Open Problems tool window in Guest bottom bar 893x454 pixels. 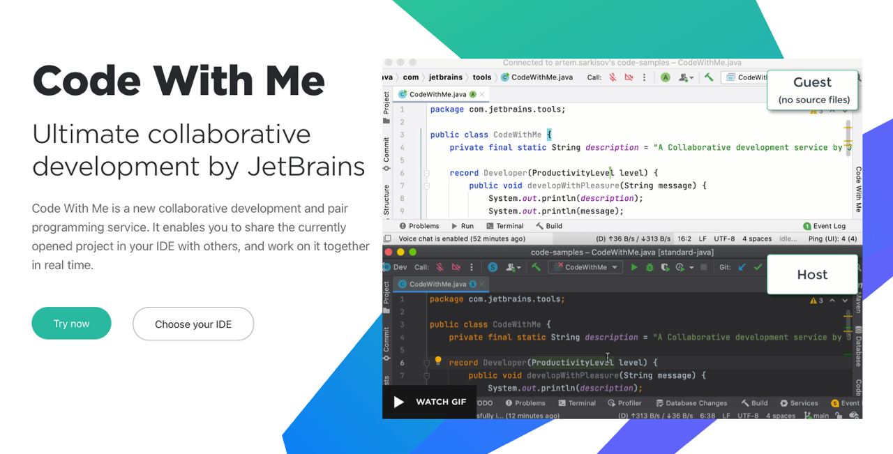point(419,226)
